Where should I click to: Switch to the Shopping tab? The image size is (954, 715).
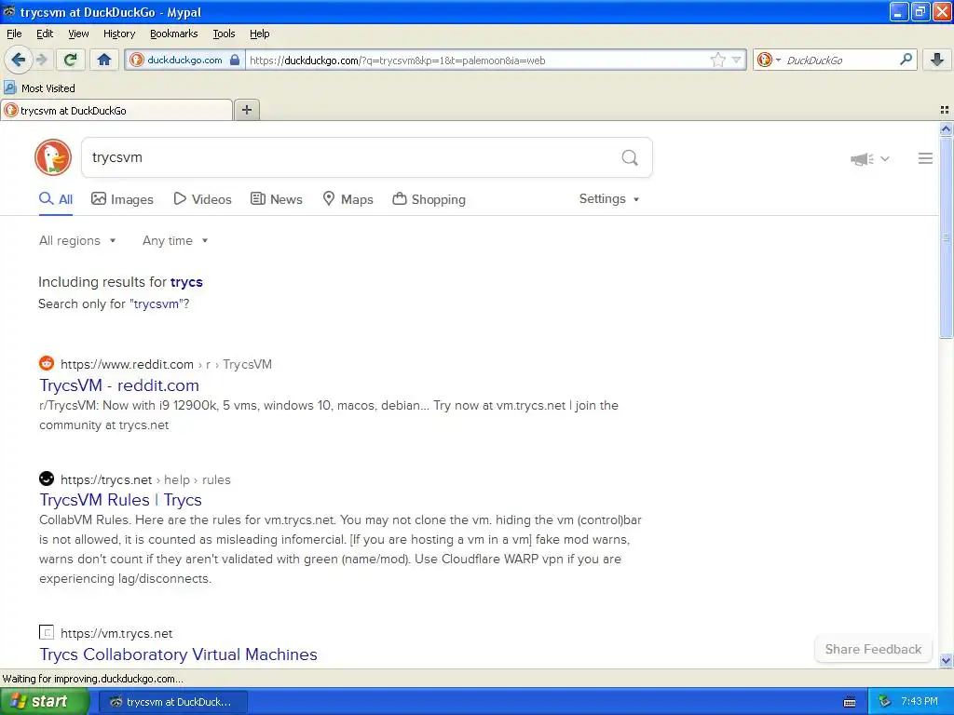[x=429, y=199]
